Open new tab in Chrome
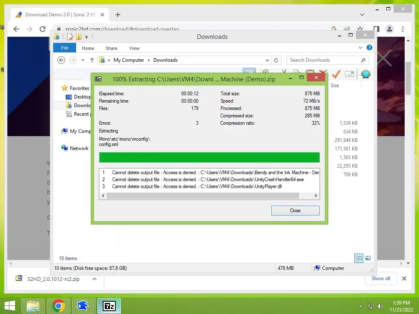 pyautogui.click(x=117, y=15)
